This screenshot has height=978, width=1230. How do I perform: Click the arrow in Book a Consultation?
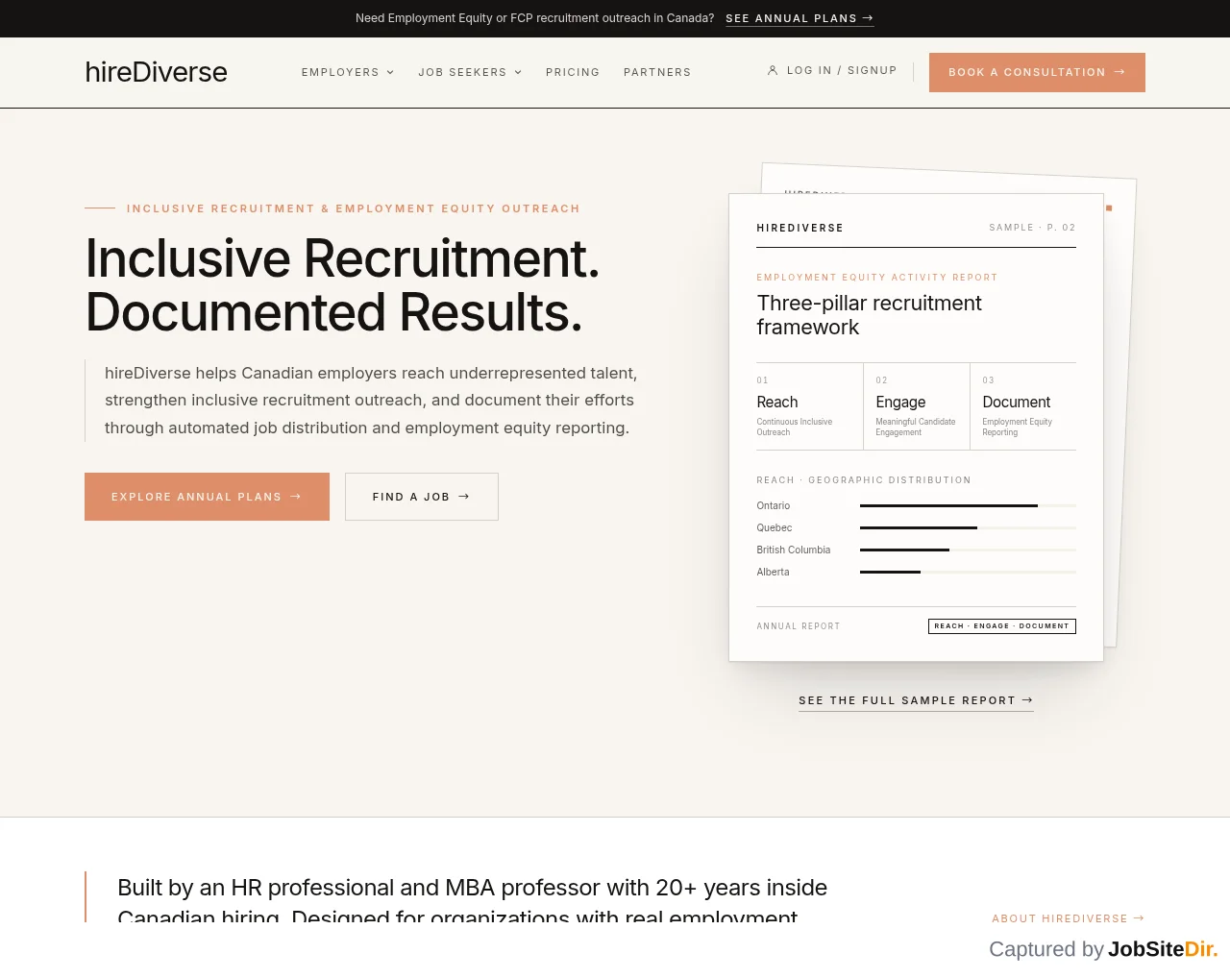(1119, 72)
